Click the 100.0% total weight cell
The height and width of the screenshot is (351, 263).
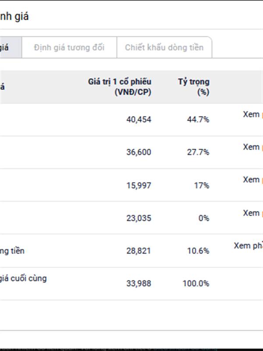(x=196, y=283)
